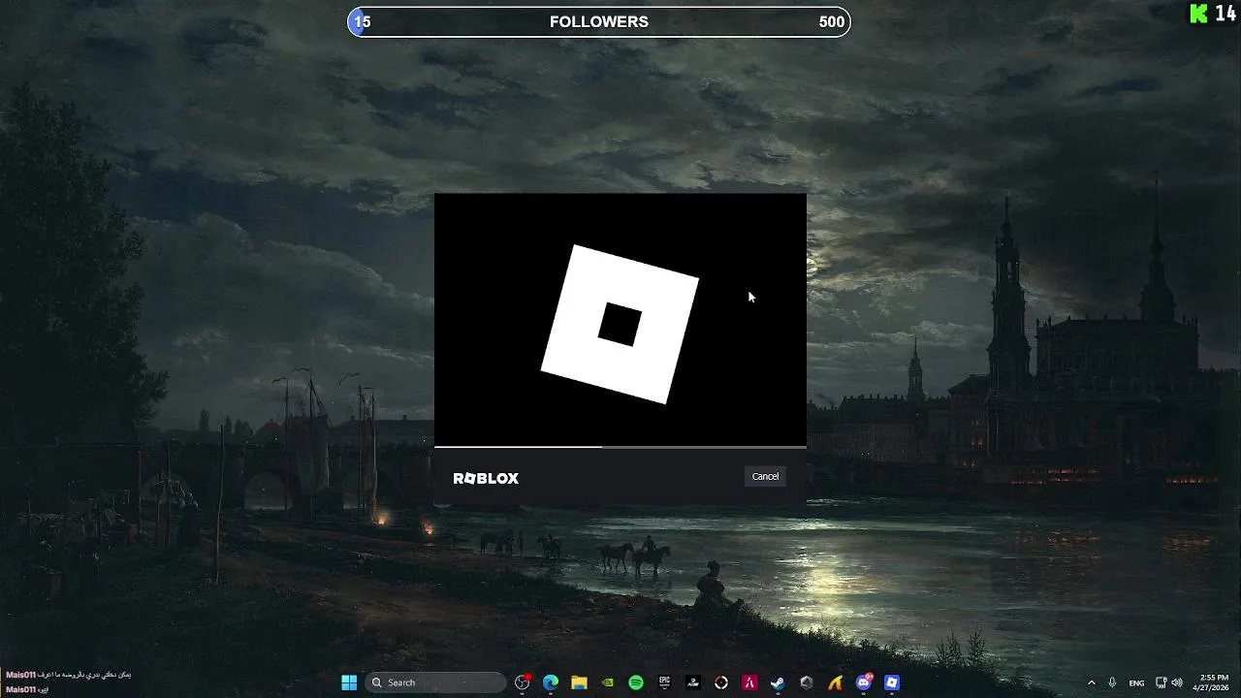Screen dimensions: 1241x698
Task: Open the red A-letter app on the taskbar
Action: [749, 682]
